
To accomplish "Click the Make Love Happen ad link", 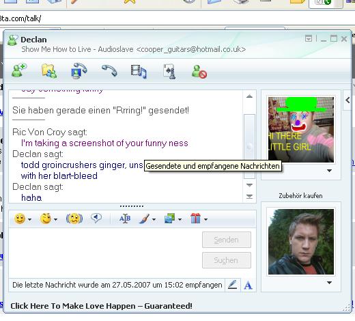I will [x=101, y=306].
